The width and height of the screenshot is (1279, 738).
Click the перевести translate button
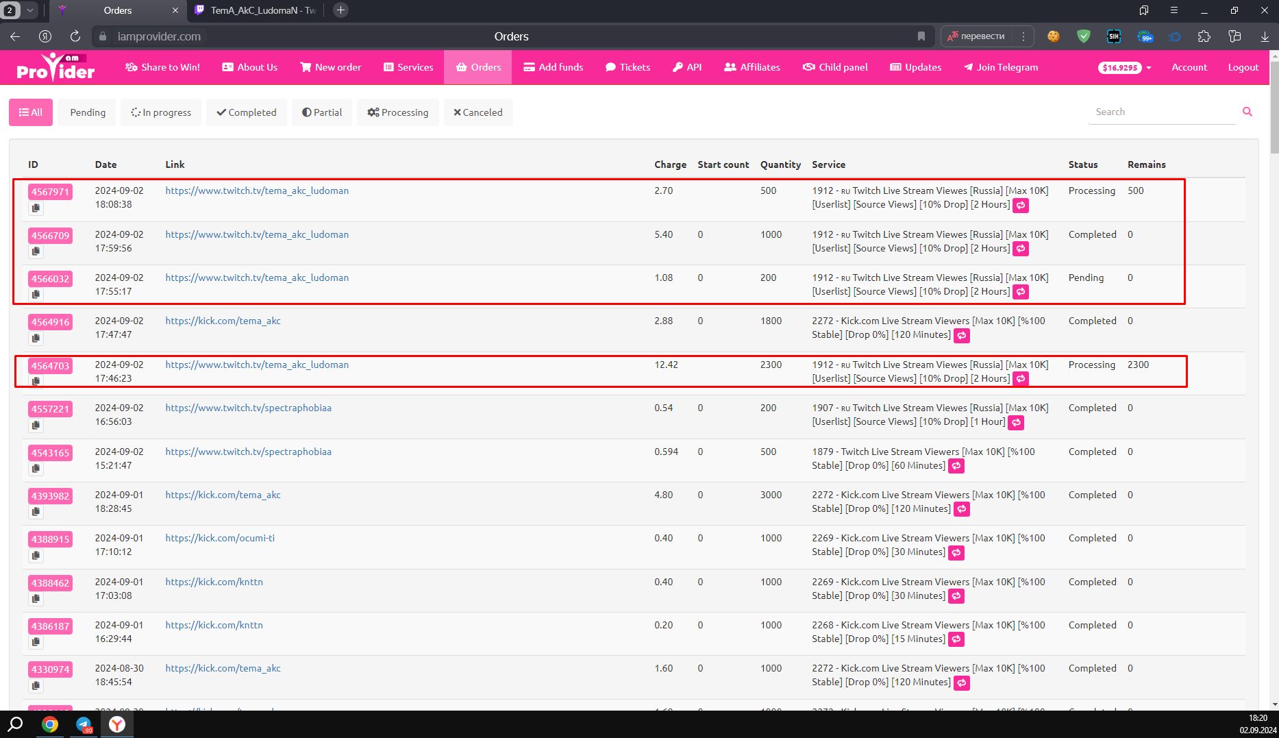[x=976, y=36]
